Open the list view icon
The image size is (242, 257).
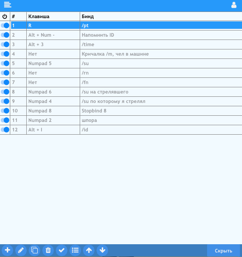point(75,250)
